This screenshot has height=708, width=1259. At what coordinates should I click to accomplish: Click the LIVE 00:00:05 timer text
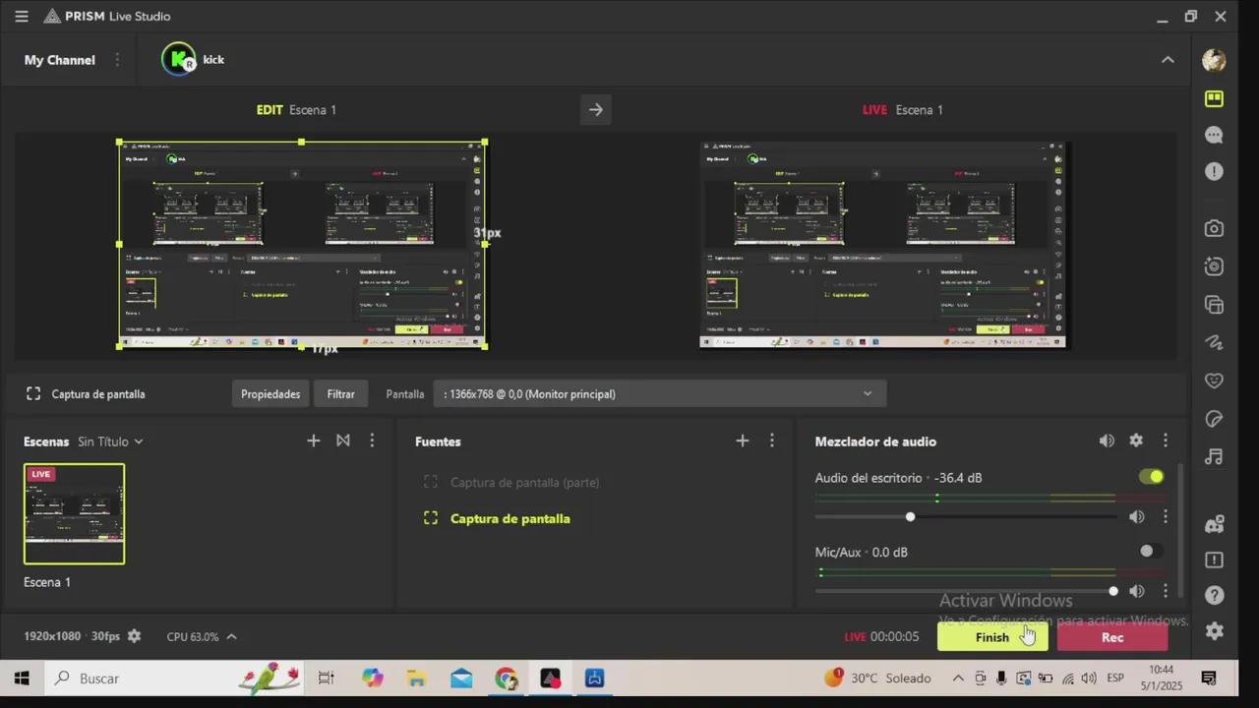[881, 636]
